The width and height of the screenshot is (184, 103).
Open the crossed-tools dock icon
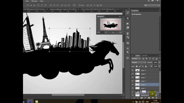click(128, 58)
